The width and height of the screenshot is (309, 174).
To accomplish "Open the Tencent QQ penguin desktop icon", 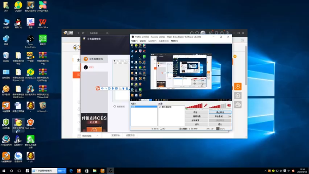I will (x=18, y=23).
